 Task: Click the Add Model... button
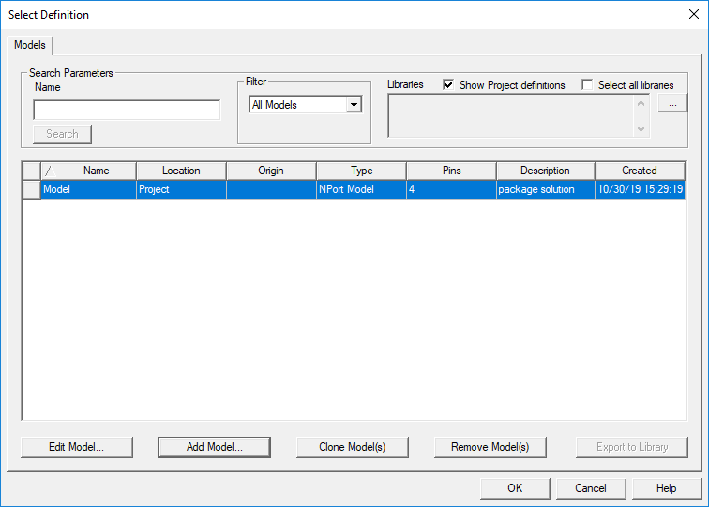[215, 447]
